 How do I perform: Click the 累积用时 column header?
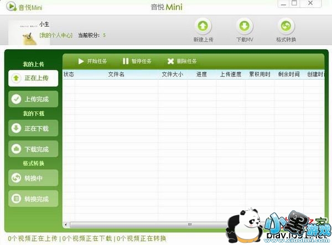[260, 74]
